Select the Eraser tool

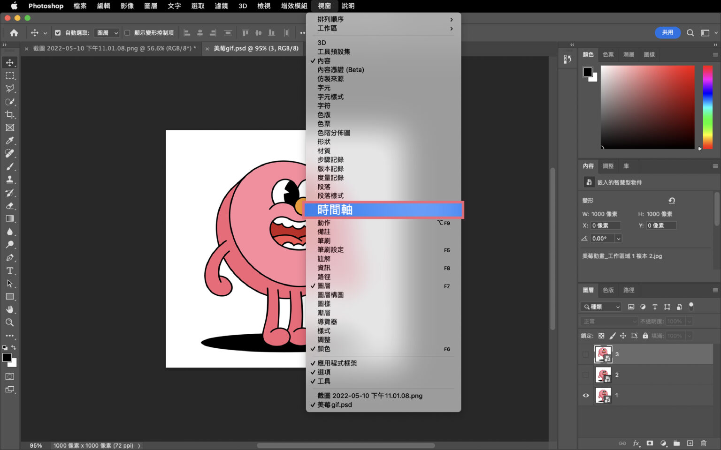[x=10, y=205]
